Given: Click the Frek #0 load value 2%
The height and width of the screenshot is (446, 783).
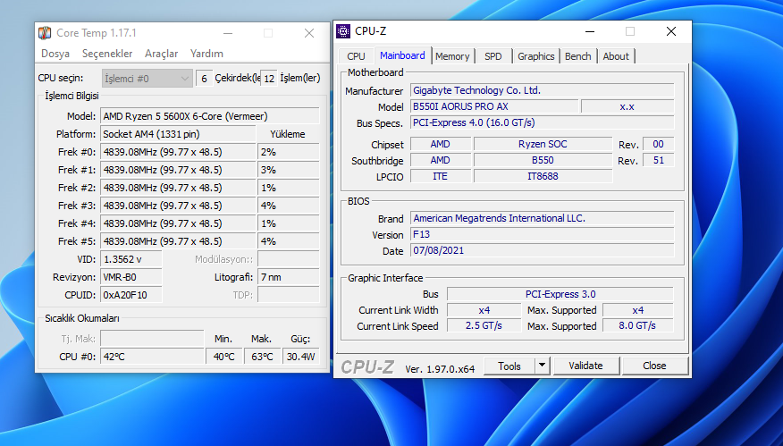Looking at the screenshot, I should click(x=289, y=152).
